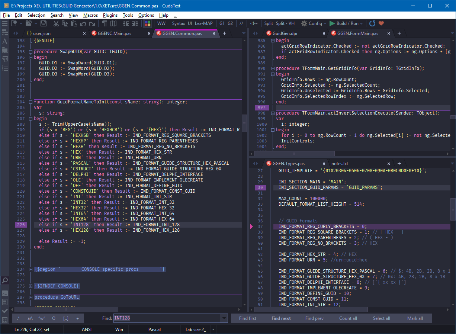Expand folded {$region CONSOLE specific procs} block
This screenshot has height=334, width=456.
(30, 269)
